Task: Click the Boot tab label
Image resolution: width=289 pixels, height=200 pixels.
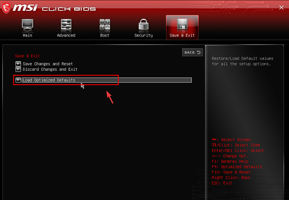Action: coord(105,36)
